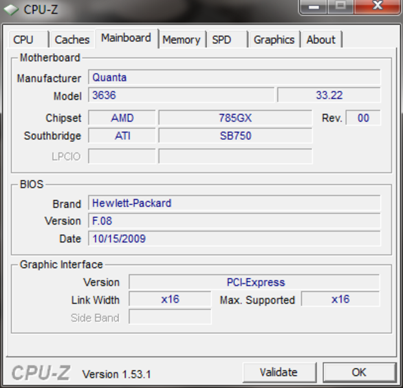Click the first empty LPCIO vendor field
The width and height of the screenshot is (403, 388).
pyautogui.click(x=122, y=156)
